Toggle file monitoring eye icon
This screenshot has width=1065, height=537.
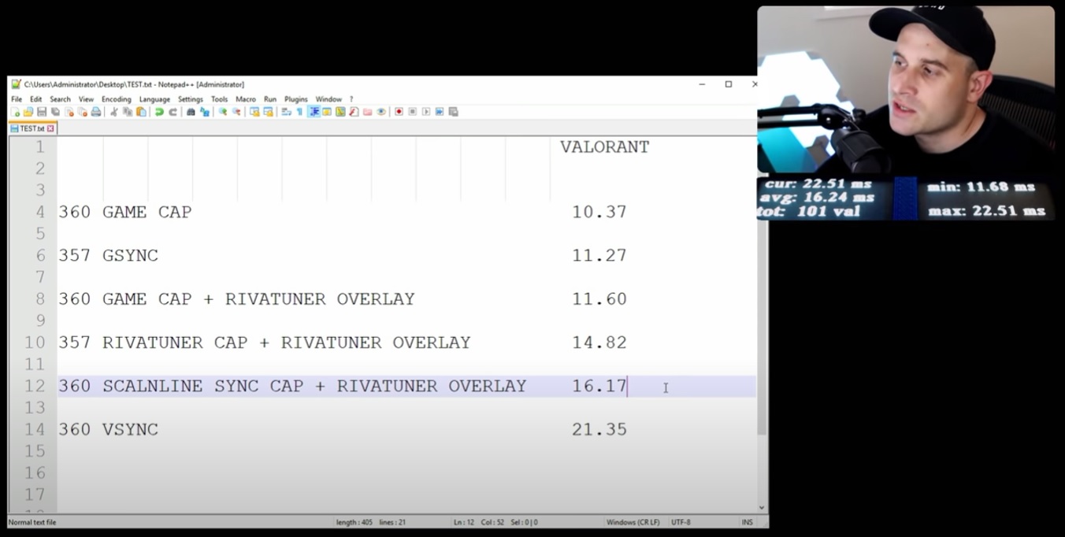(x=381, y=112)
